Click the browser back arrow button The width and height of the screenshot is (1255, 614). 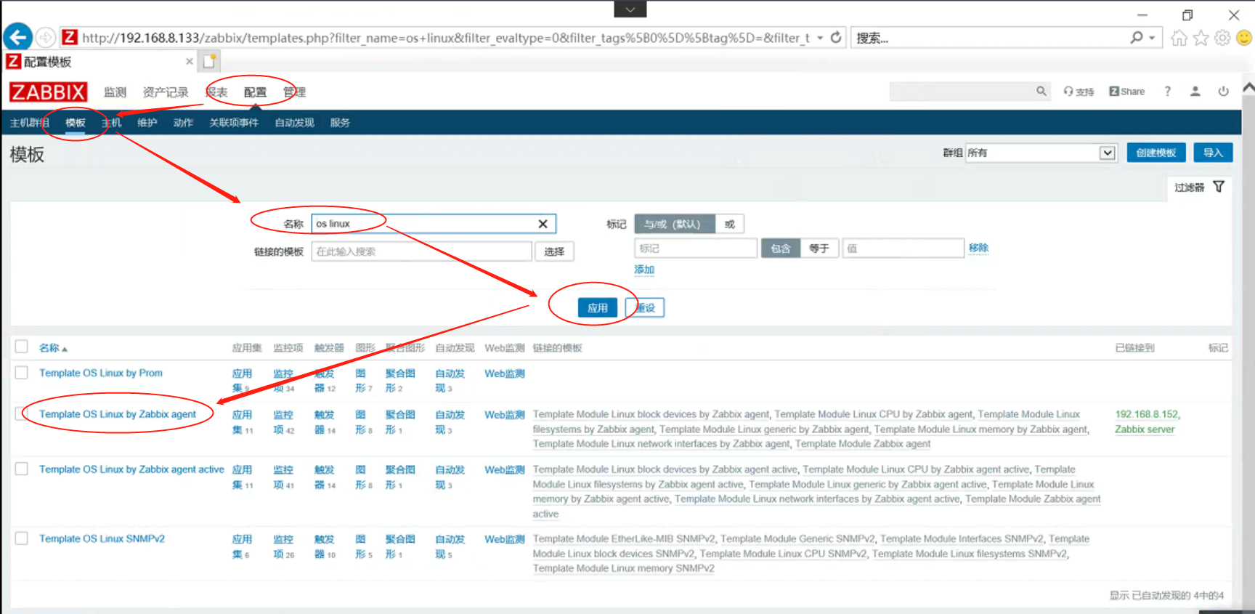(x=18, y=37)
